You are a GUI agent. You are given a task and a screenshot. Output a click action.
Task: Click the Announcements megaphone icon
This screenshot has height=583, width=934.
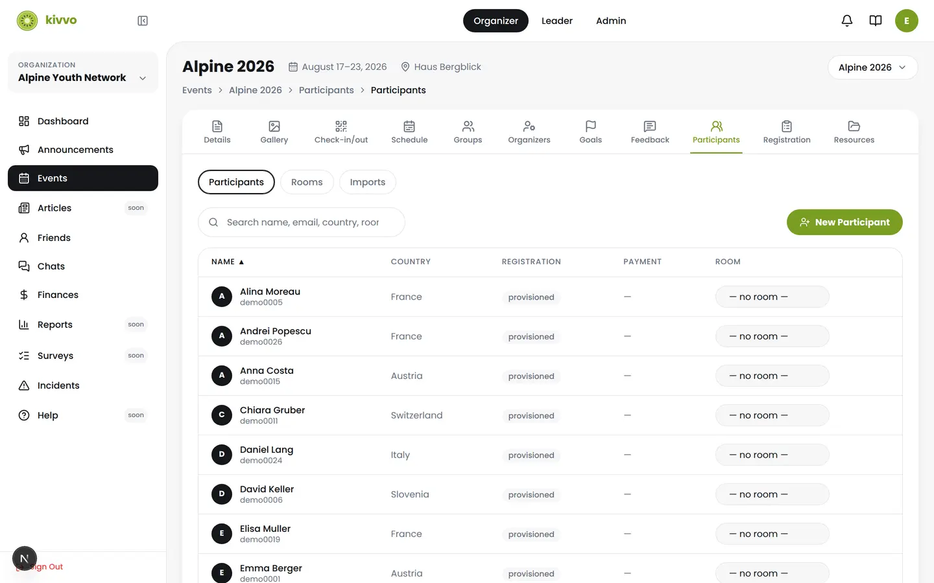pos(24,150)
